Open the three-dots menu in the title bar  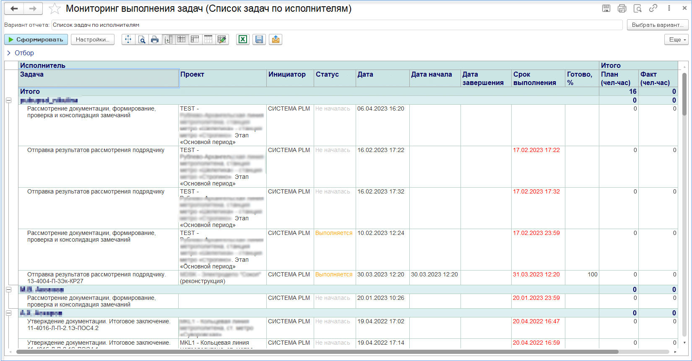point(669,8)
